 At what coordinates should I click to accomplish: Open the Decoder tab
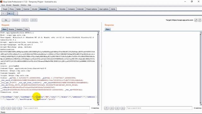point(62,9)
